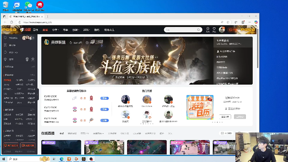This screenshot has height=162, width=288.
Task: Click the trophy icon in left sidebar
Action: coord(5,59)
